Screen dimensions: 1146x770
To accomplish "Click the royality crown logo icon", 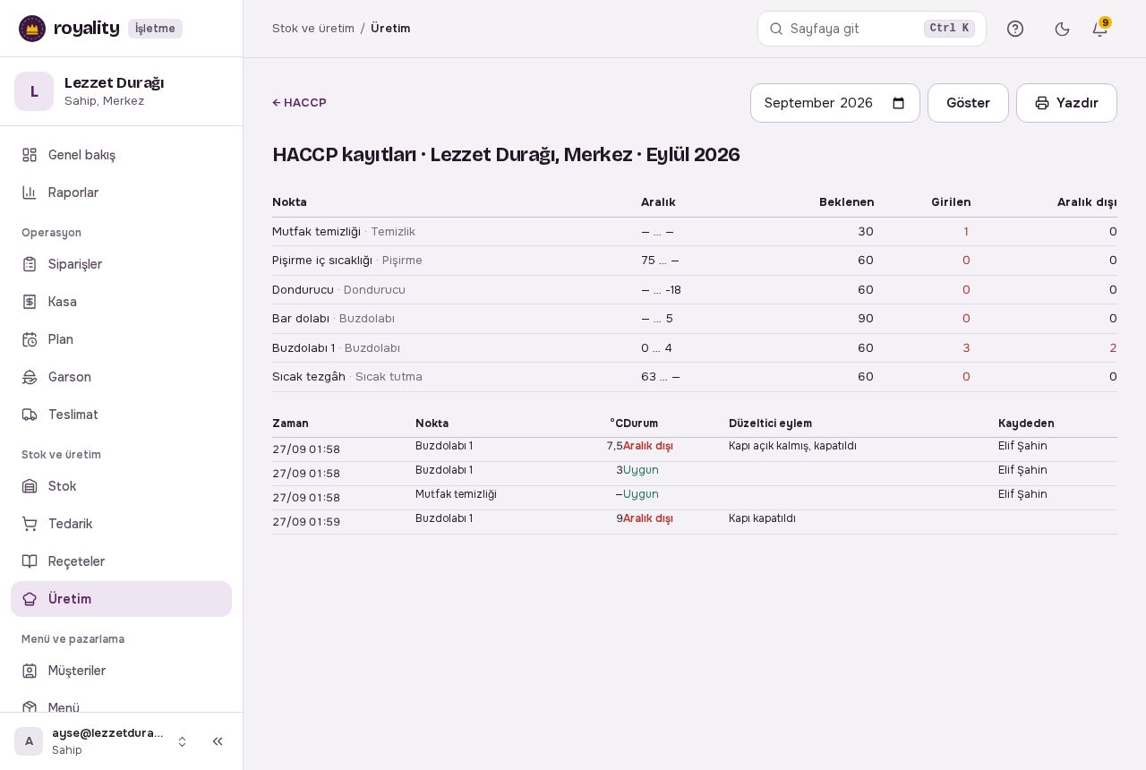I will click(32, 29).
